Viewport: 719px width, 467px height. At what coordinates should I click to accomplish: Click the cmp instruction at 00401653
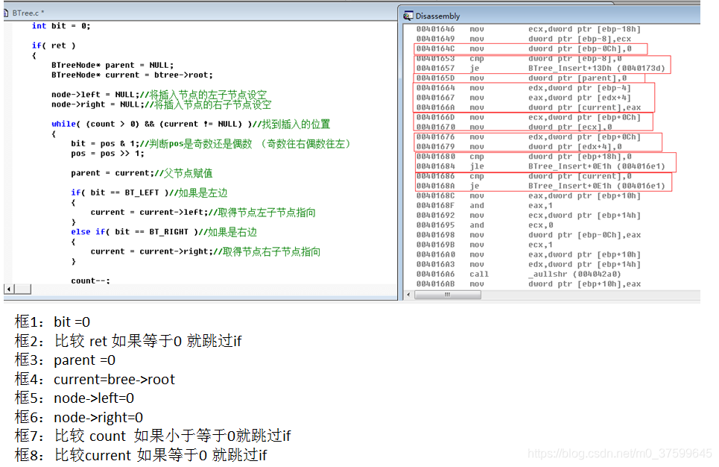click(519, 58)
